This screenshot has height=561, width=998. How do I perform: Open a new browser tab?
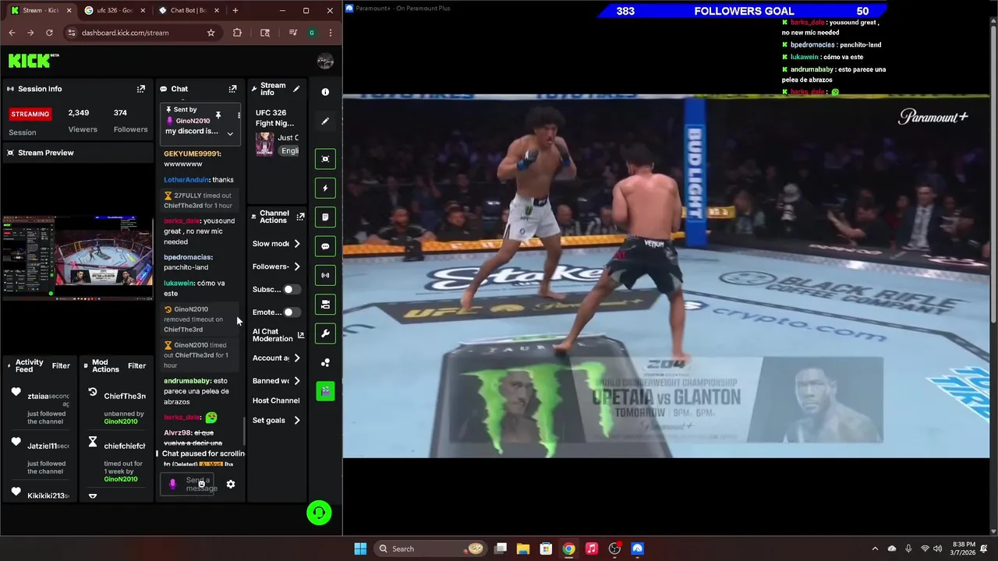point(235,10)
